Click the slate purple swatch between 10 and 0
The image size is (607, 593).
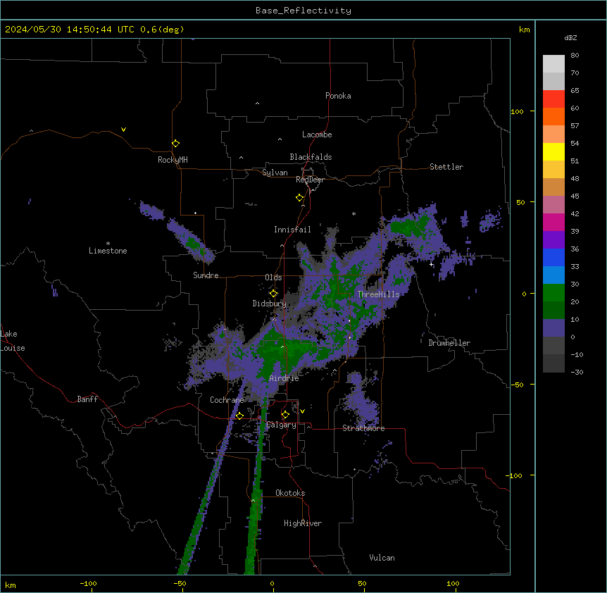(x=553, y=328)
